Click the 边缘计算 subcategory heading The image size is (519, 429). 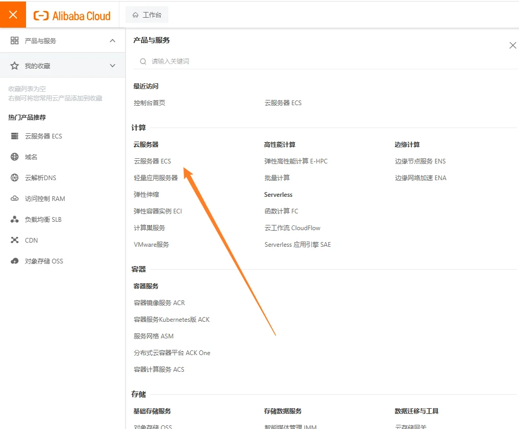(407, 145)
